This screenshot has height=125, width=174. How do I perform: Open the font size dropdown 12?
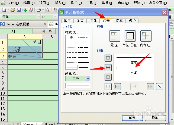[x=55, y=17]
